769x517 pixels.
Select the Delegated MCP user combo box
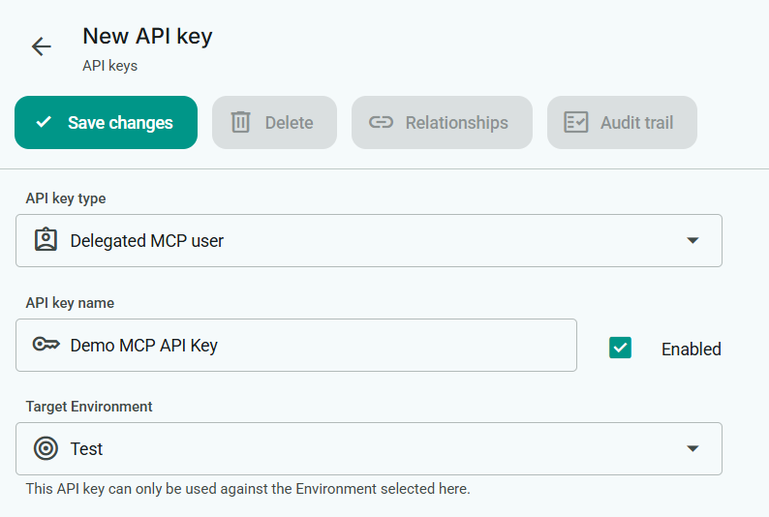[x=368, y=240]
